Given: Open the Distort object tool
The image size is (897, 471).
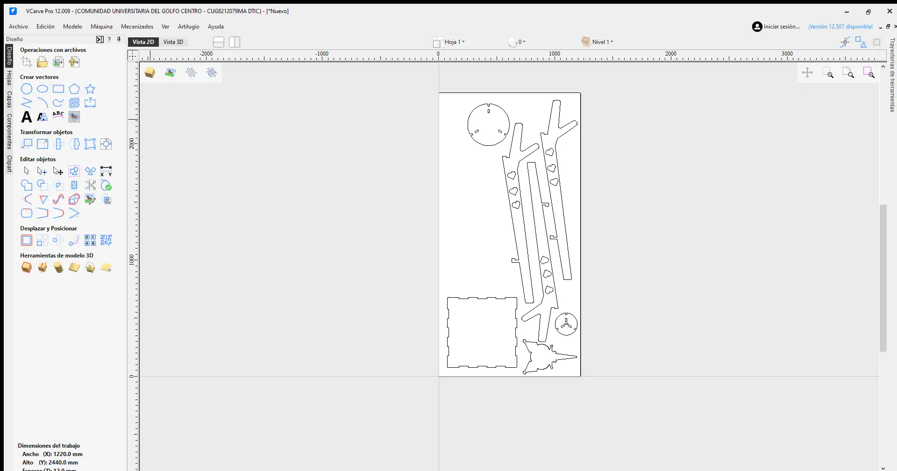Looking at the screenshot, I should click(x=90, y=144).
